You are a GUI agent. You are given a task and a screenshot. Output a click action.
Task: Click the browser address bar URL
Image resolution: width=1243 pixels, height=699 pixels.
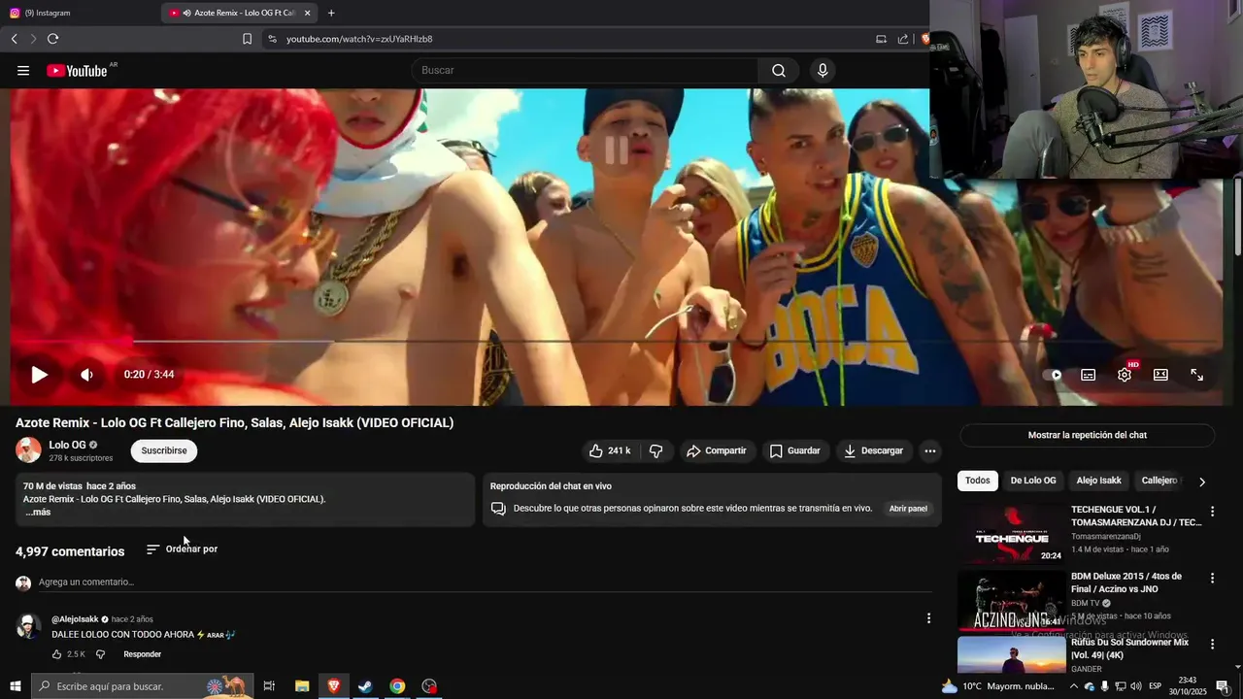pos(359,39)
